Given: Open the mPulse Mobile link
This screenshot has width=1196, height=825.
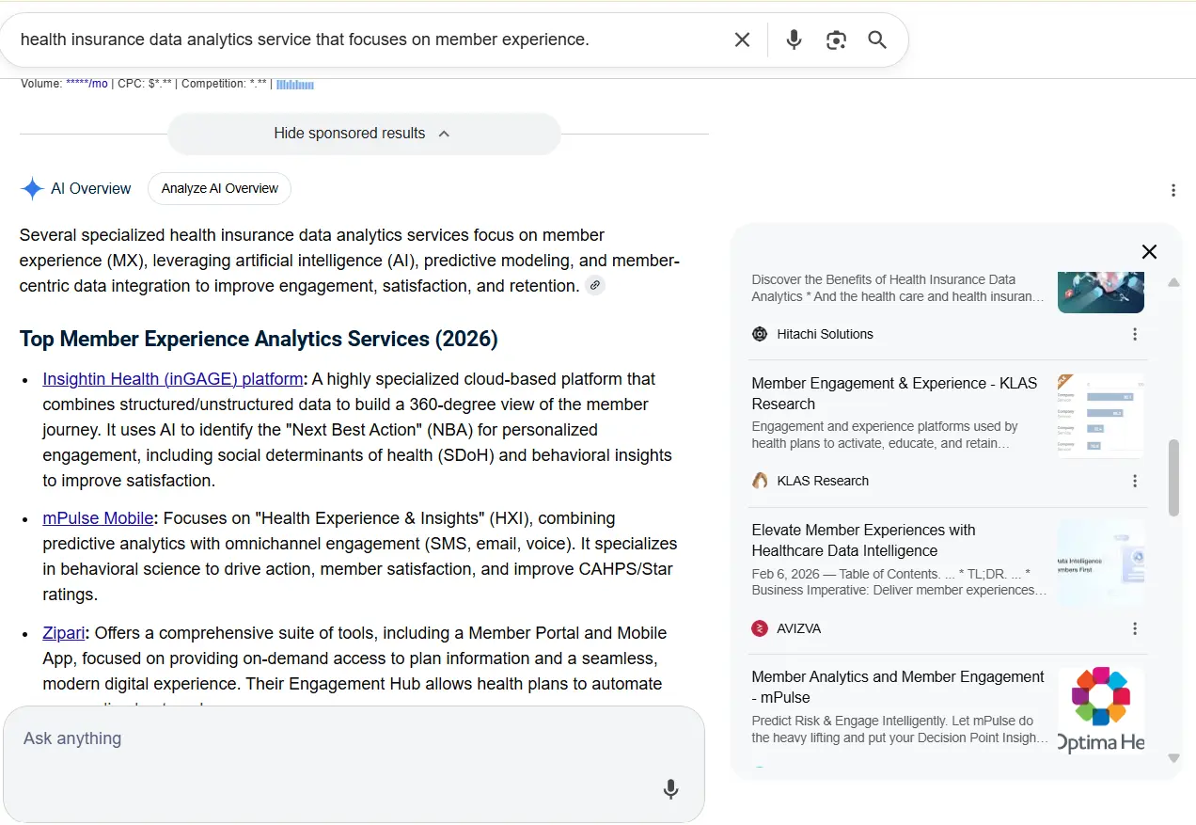Looking at the screenshot, I should click(x=98, y=518).
